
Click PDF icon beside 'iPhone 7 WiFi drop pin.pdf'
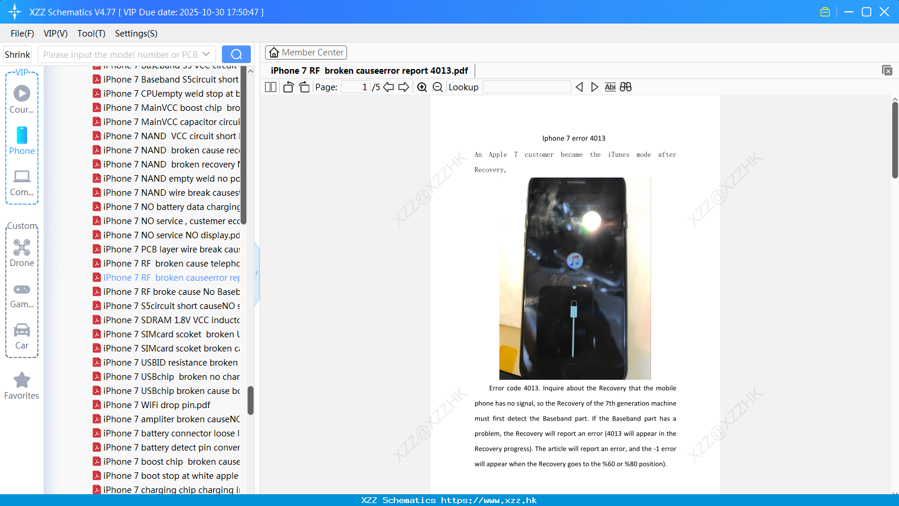pyautogui.click(x=97, y=405)
